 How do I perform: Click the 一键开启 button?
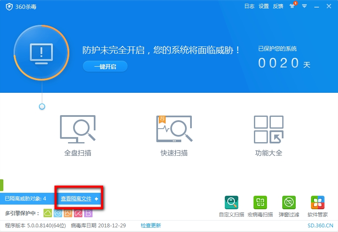[x=105, y=67]
